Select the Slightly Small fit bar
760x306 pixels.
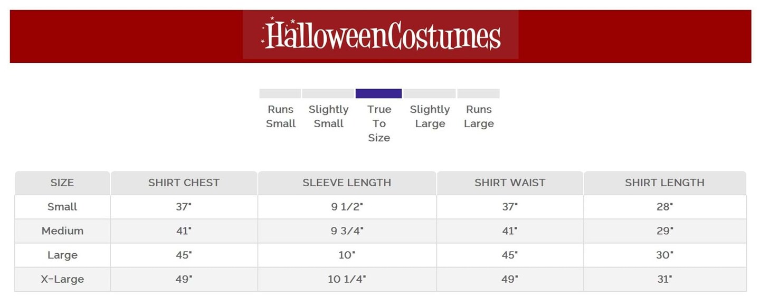(328, 93)
